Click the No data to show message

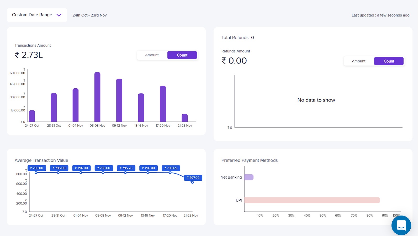click(x=316, y=100)
